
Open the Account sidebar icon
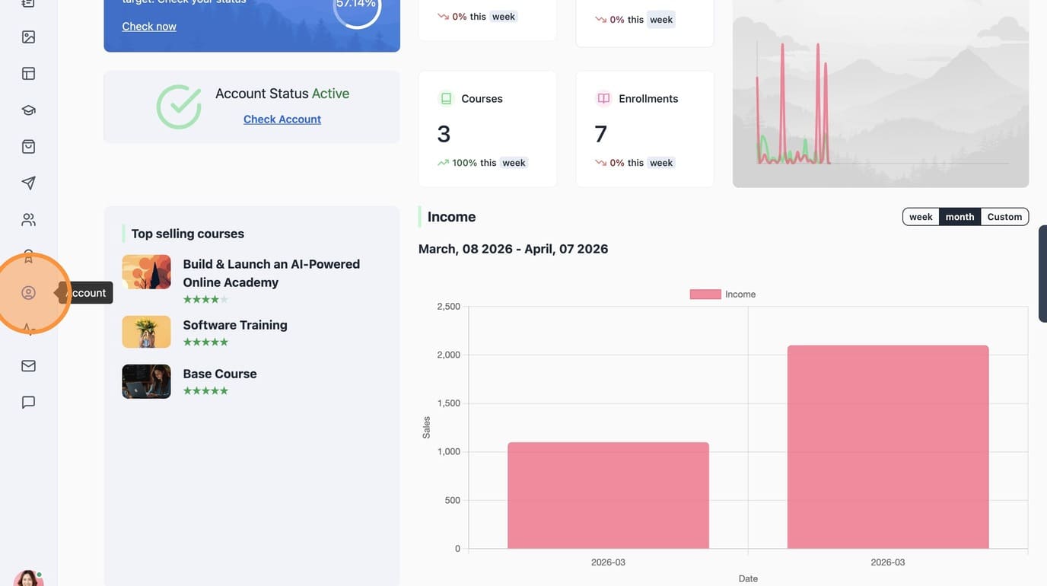pyautogui.click(x=28, y=292)
